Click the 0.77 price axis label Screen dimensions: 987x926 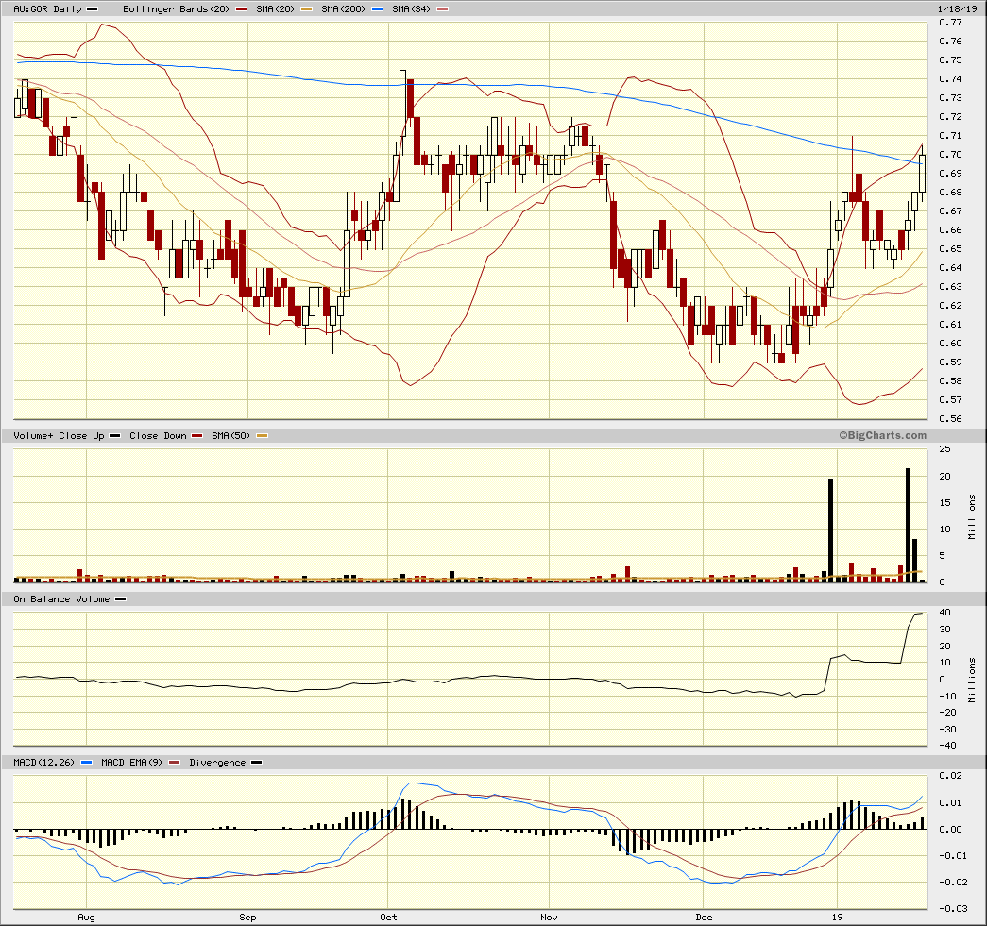click(950, 22)
